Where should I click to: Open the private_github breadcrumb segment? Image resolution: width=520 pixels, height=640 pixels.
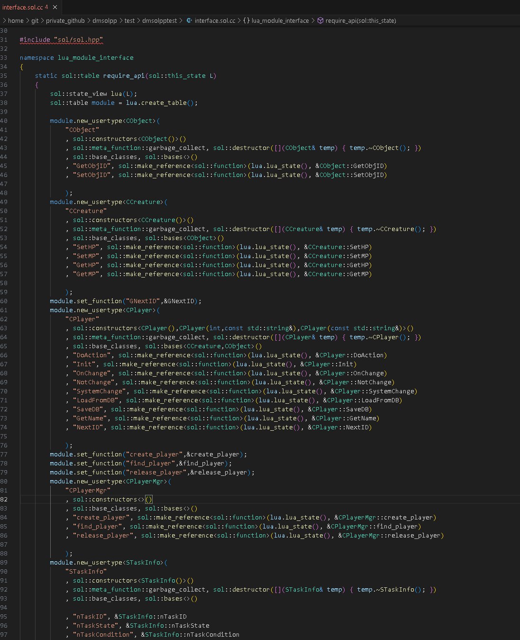tap(65, 20)
